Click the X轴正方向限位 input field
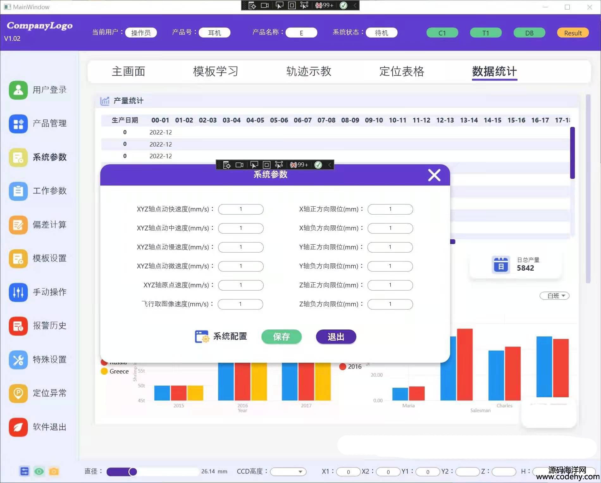 pos(390,209)
